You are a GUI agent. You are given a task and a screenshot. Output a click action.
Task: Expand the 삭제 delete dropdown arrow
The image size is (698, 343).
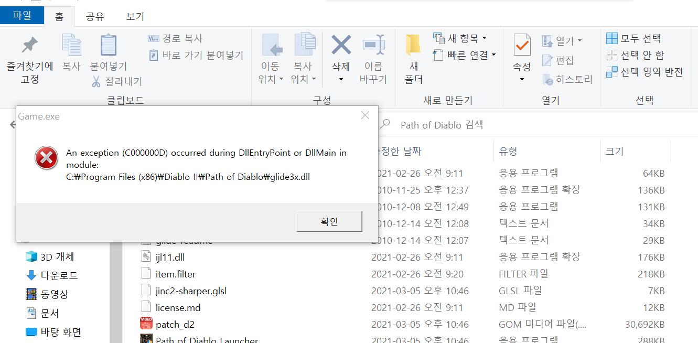pyautogui.click(x=341, y=80)
